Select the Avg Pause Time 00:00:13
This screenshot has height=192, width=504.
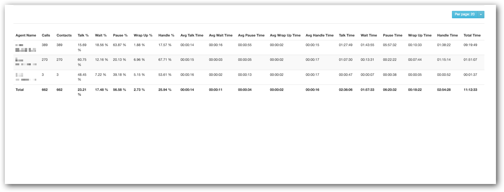(x=245, y=75)
